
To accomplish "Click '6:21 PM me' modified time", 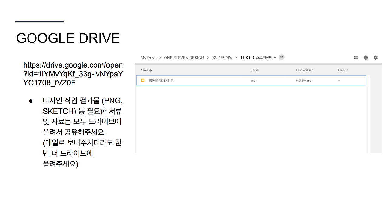I will pos(303,81).
